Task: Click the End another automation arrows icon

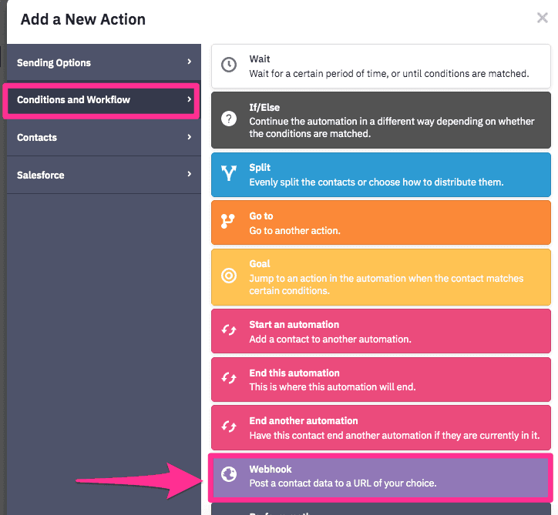Action: tap(228, 426)
